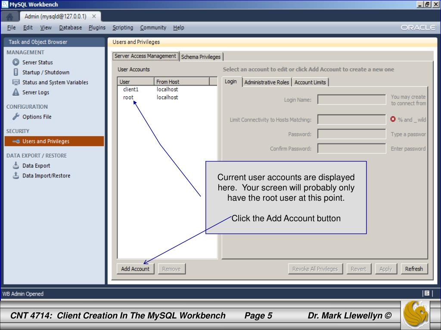Click the Server Status play icon

pos(16,62)
